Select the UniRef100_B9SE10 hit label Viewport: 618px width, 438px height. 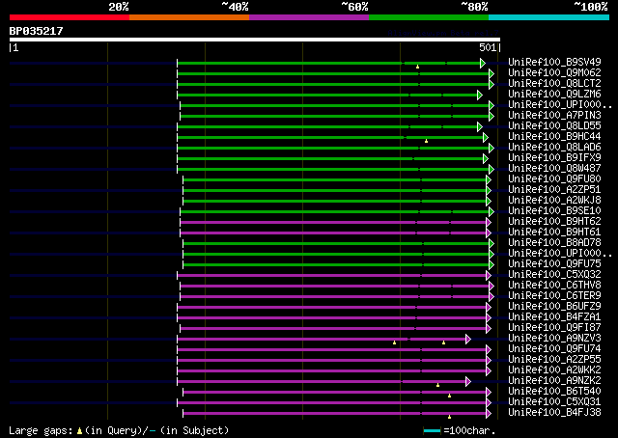point(554,211)
